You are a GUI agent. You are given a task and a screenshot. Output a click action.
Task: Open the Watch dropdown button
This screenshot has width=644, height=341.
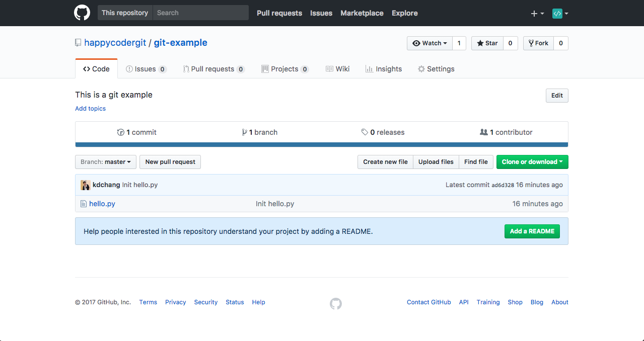[x=430, y=43]
